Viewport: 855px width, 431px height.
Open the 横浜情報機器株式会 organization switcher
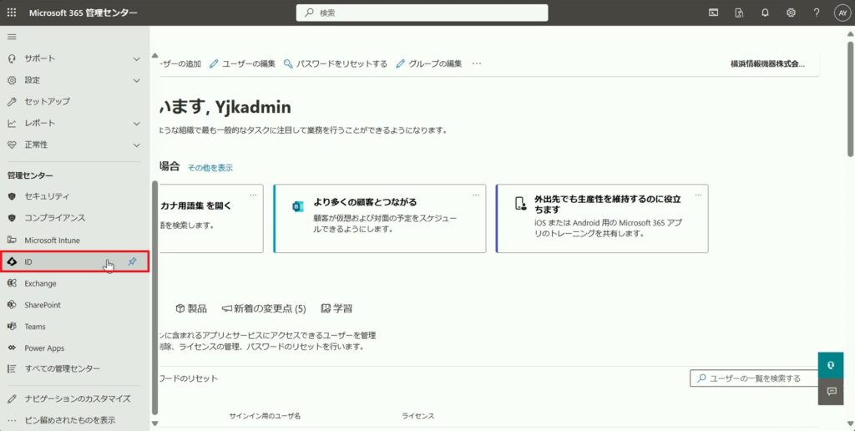point(768,63)
